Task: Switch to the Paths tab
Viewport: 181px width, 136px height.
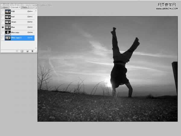Action: (24, 7)
